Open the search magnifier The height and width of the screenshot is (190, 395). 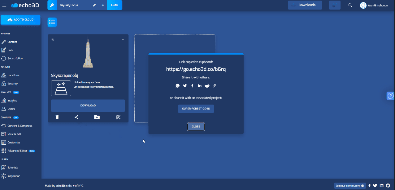[x=350, y=5]
